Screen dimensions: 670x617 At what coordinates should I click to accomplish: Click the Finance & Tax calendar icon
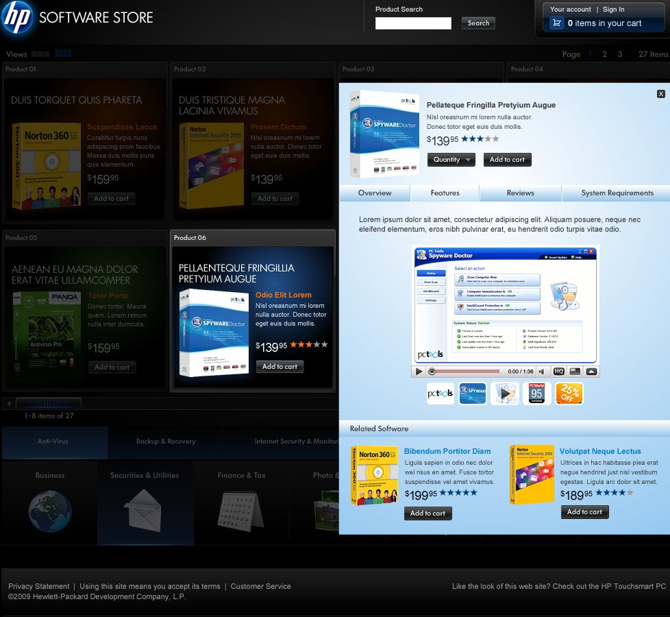[240, 511]
